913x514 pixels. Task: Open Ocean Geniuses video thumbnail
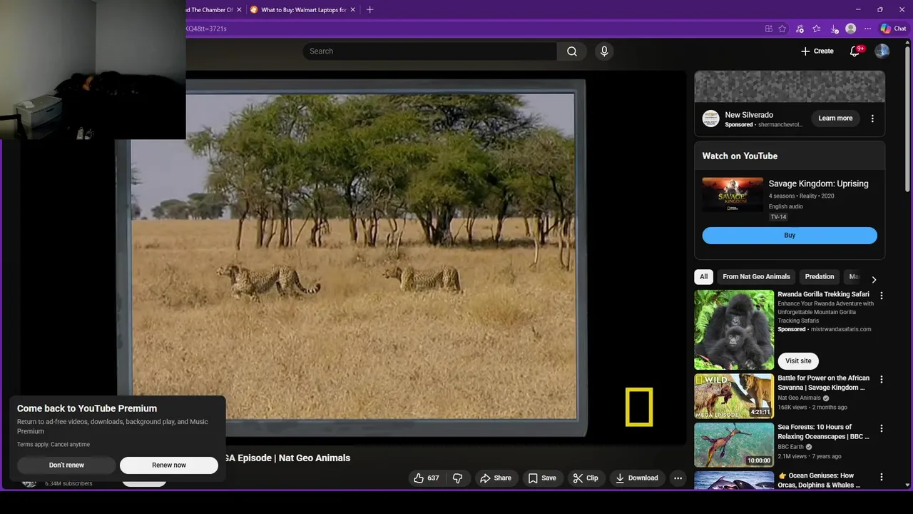click(x=734, y=480)
